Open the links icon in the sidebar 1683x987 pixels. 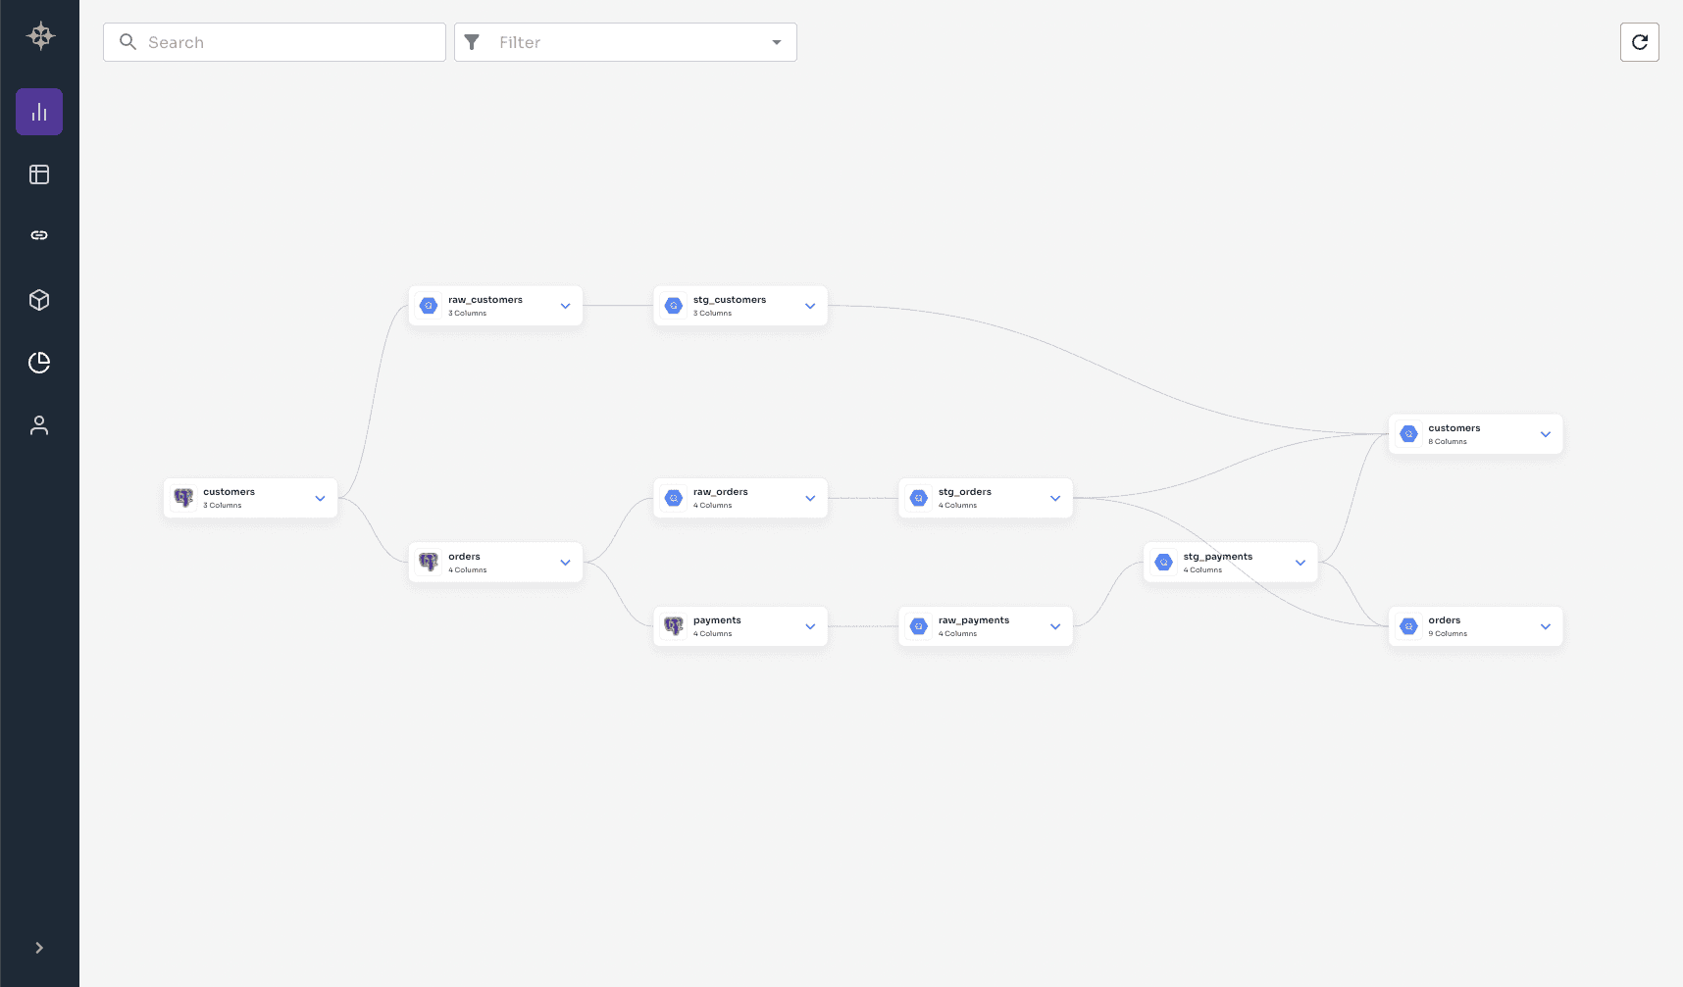tap(39, 234)
